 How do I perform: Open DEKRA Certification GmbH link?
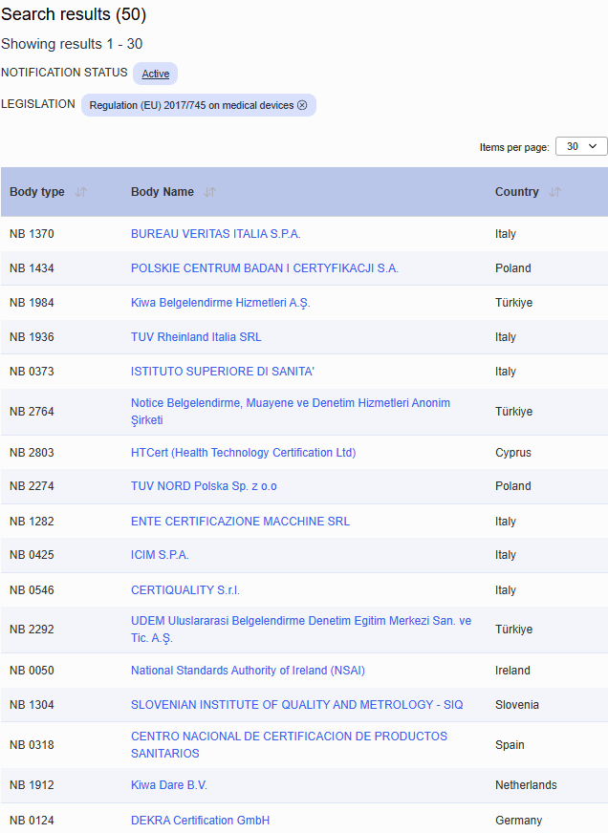pos(201,821)
